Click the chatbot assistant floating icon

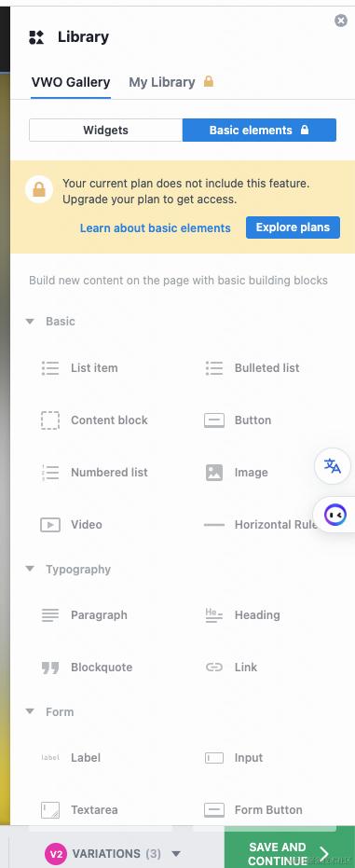(x=335, y=515)
